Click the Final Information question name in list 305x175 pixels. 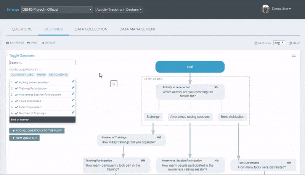click(30, 107)
